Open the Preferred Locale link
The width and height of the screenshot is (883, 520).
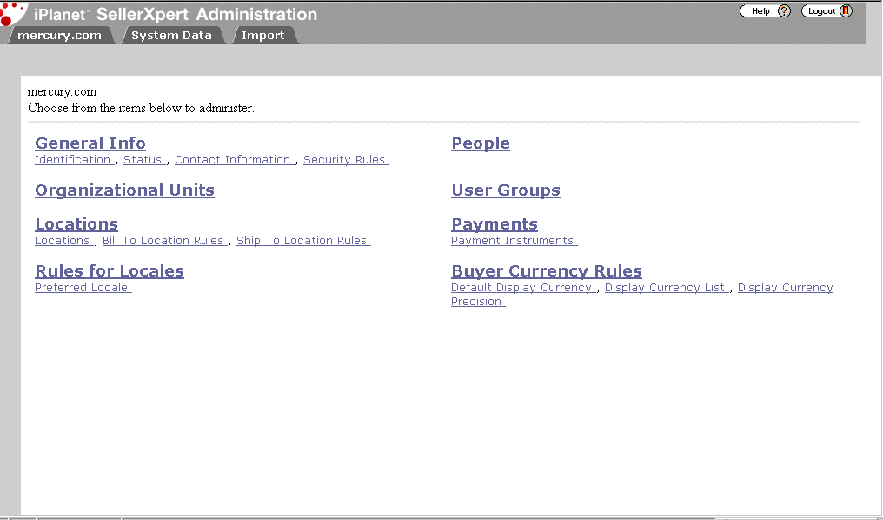(83, 287)
